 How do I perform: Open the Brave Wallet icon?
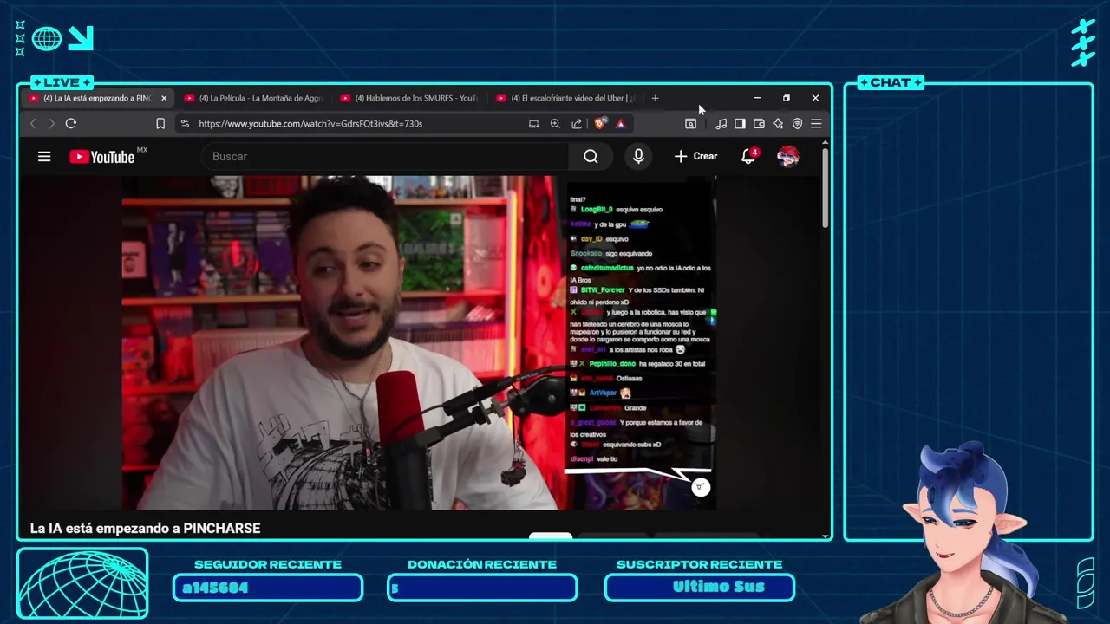click(759, 124)
